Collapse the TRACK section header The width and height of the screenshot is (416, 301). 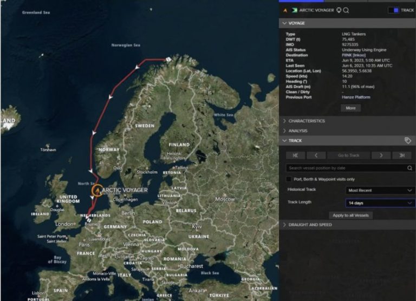coord(347,141)
